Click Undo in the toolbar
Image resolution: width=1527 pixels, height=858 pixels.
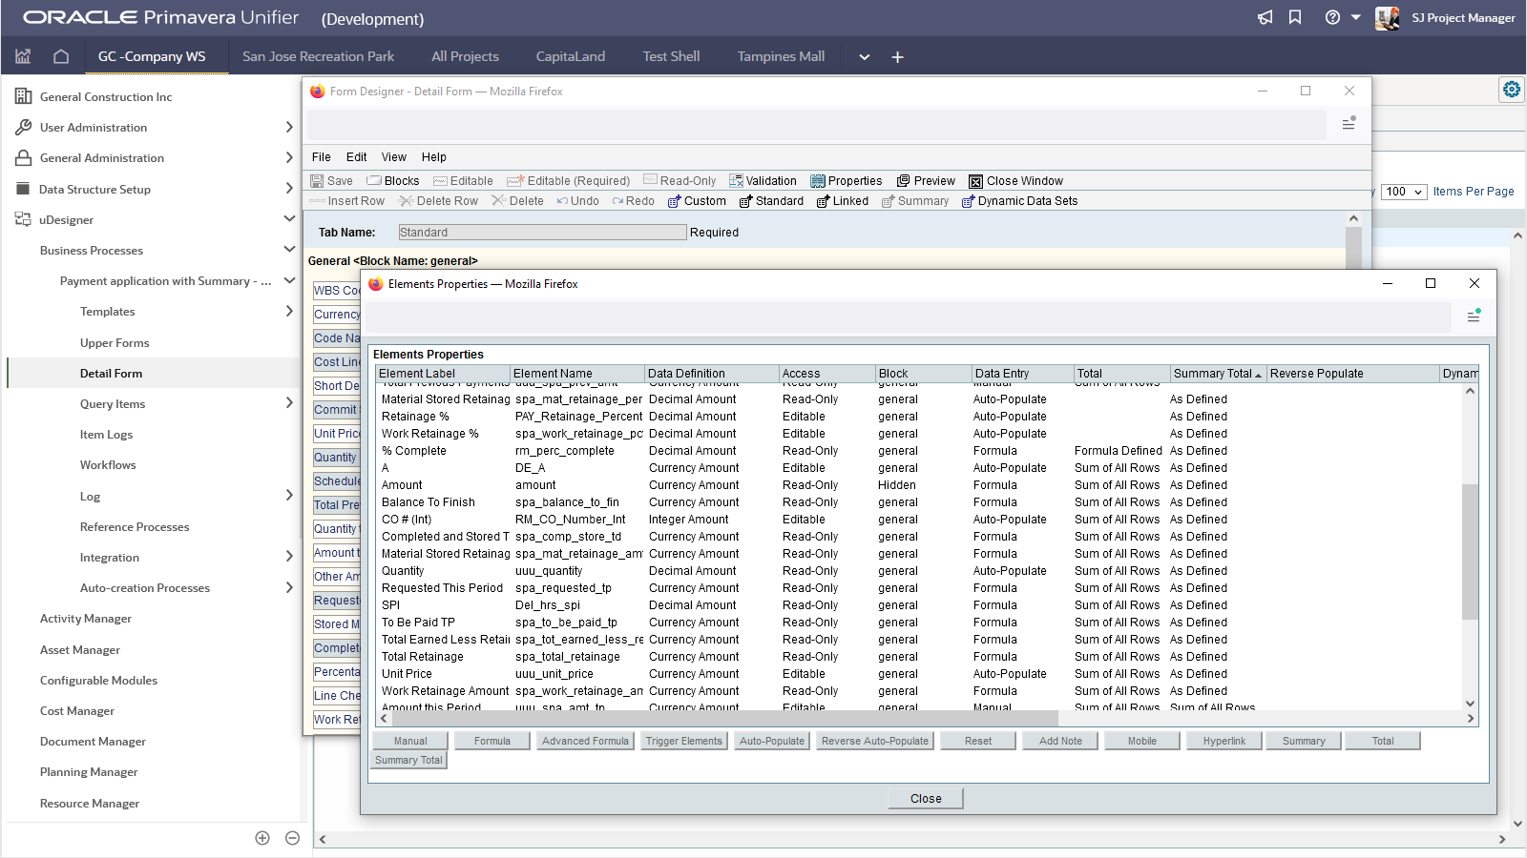[x=577, y=201]
